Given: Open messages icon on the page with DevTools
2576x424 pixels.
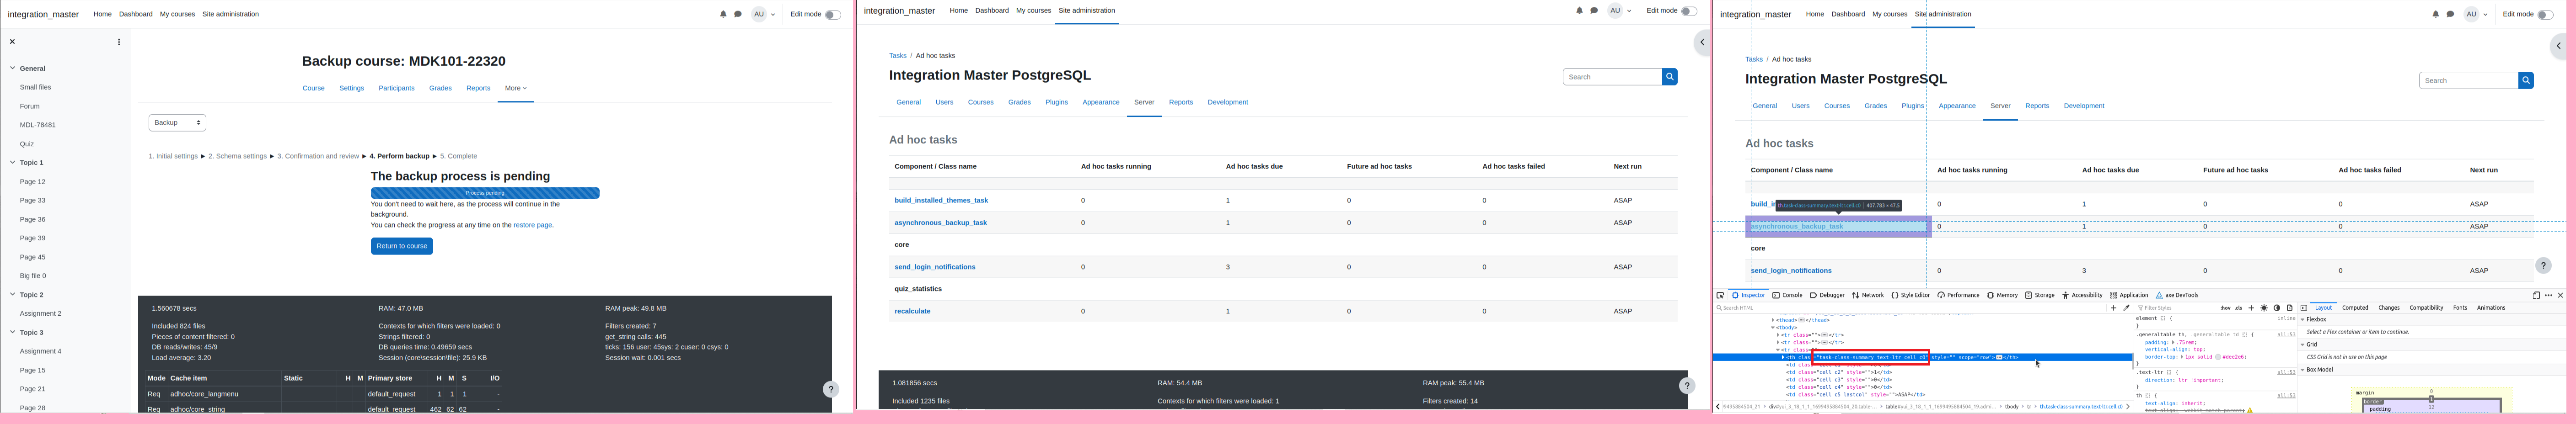Looking at the screenshot, I should tap(2450, 14).
